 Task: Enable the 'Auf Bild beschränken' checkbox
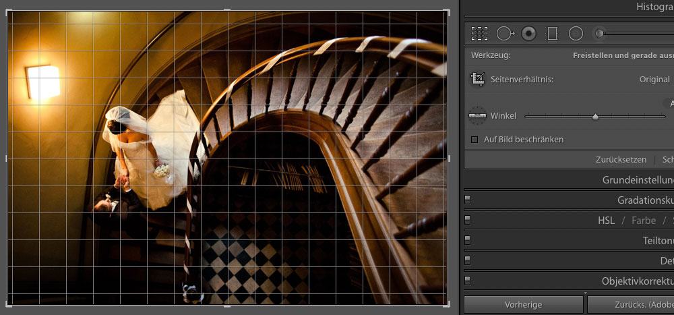[x=474, y=140]
